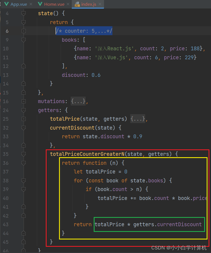
Task: Click line number 37 in gutter
Action: point(6,172)
